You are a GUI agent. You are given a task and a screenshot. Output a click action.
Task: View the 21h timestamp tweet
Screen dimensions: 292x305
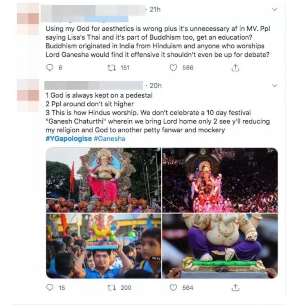coord(155,9)
